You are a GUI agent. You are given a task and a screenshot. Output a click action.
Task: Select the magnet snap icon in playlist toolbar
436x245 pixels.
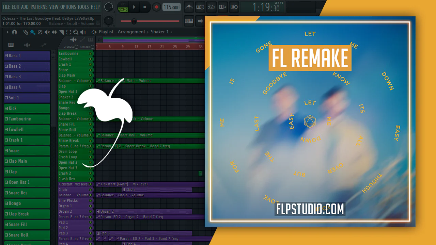14,32
